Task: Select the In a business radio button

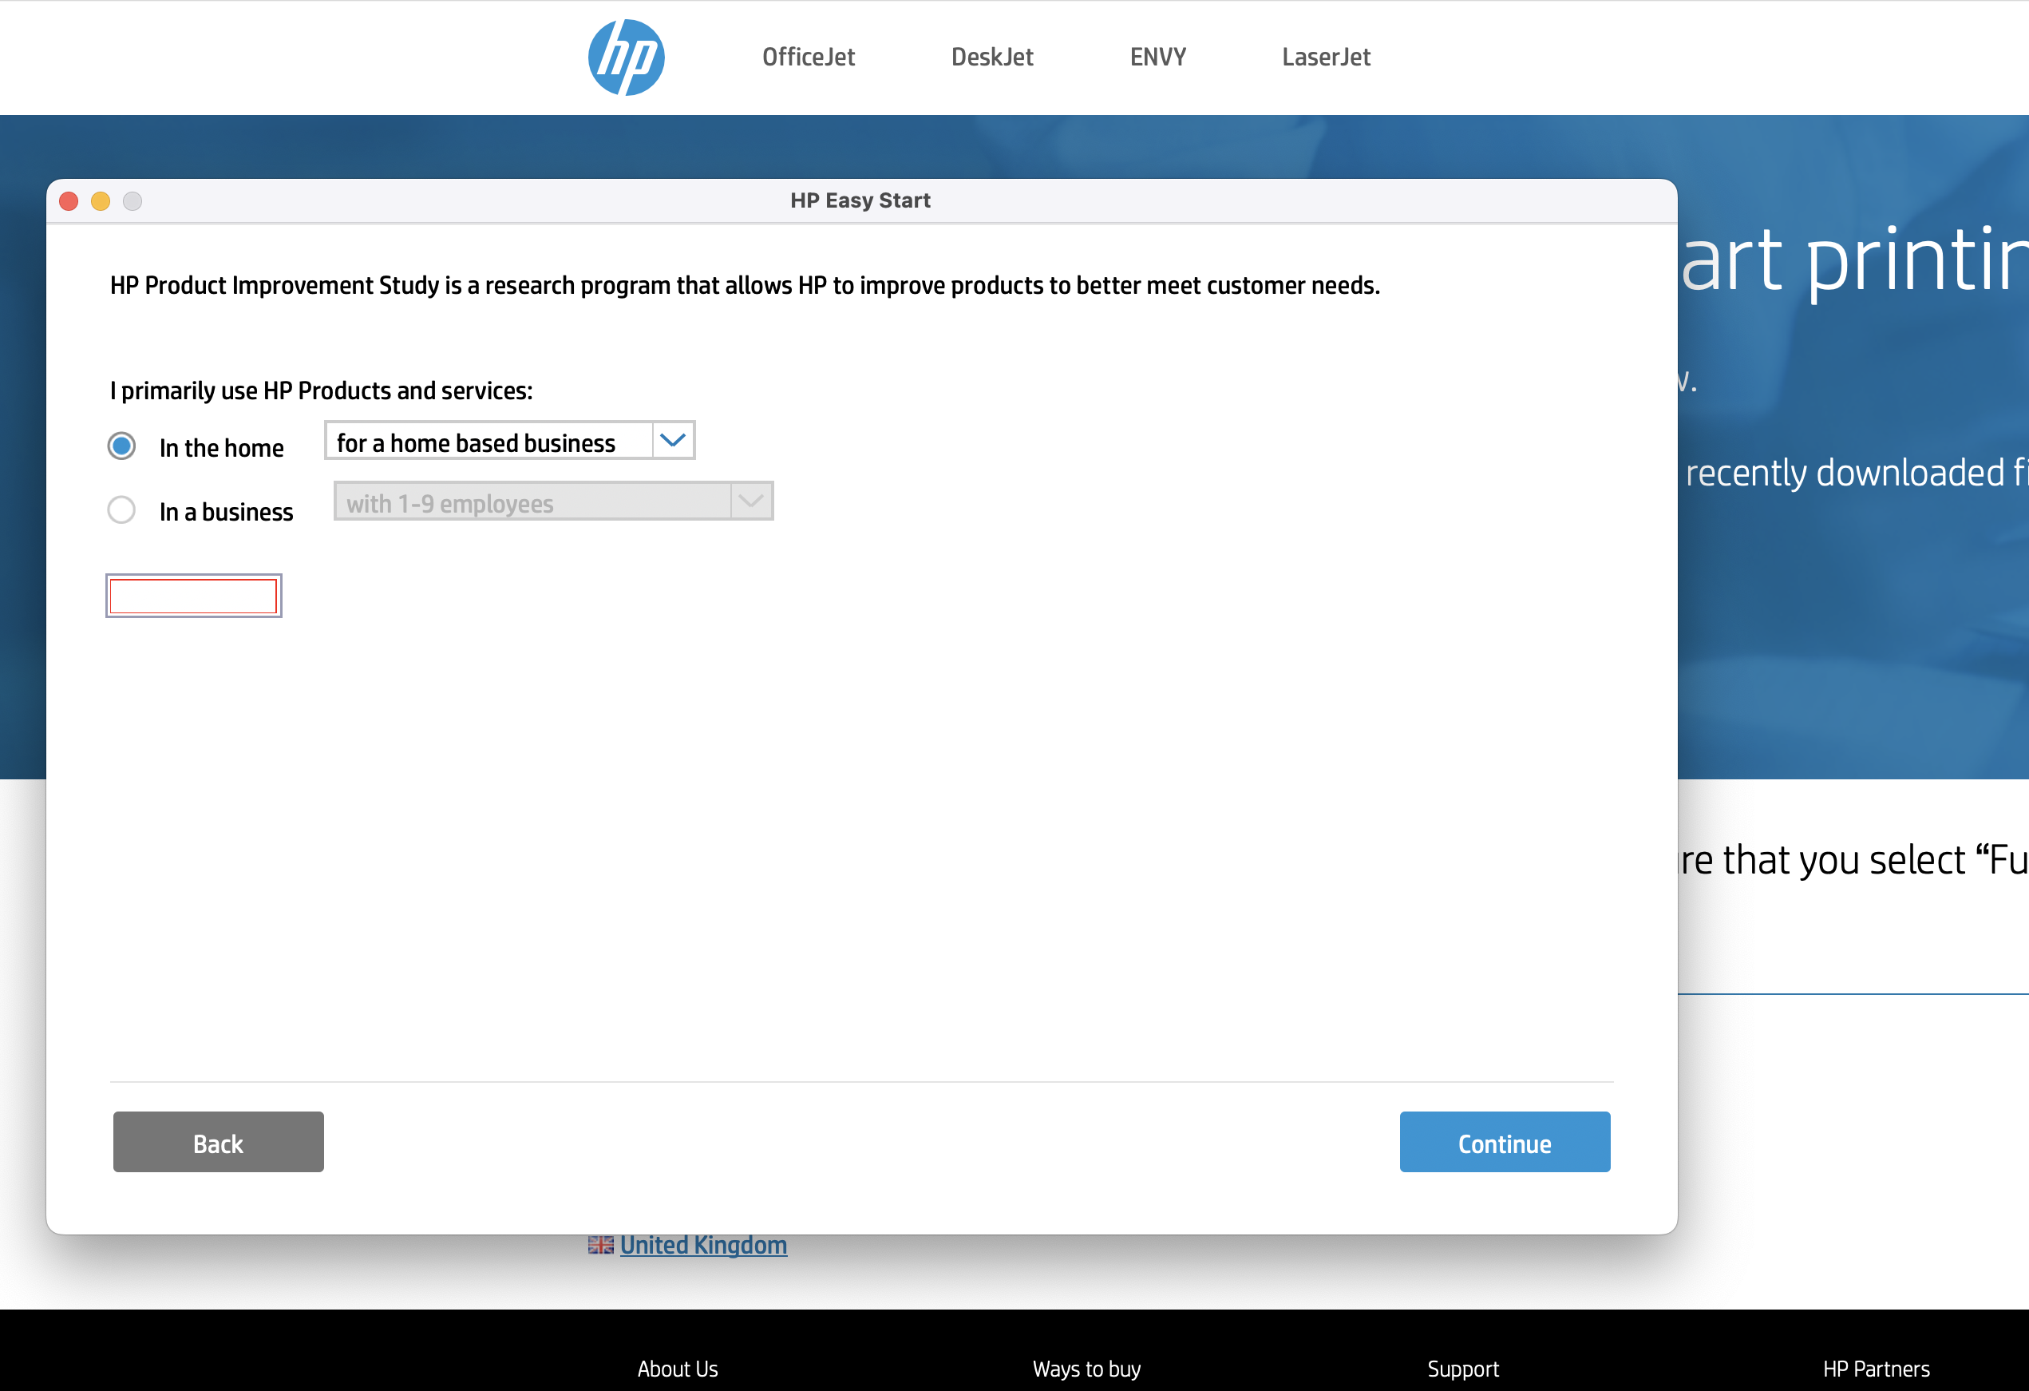Action: (x=121, y=510)
